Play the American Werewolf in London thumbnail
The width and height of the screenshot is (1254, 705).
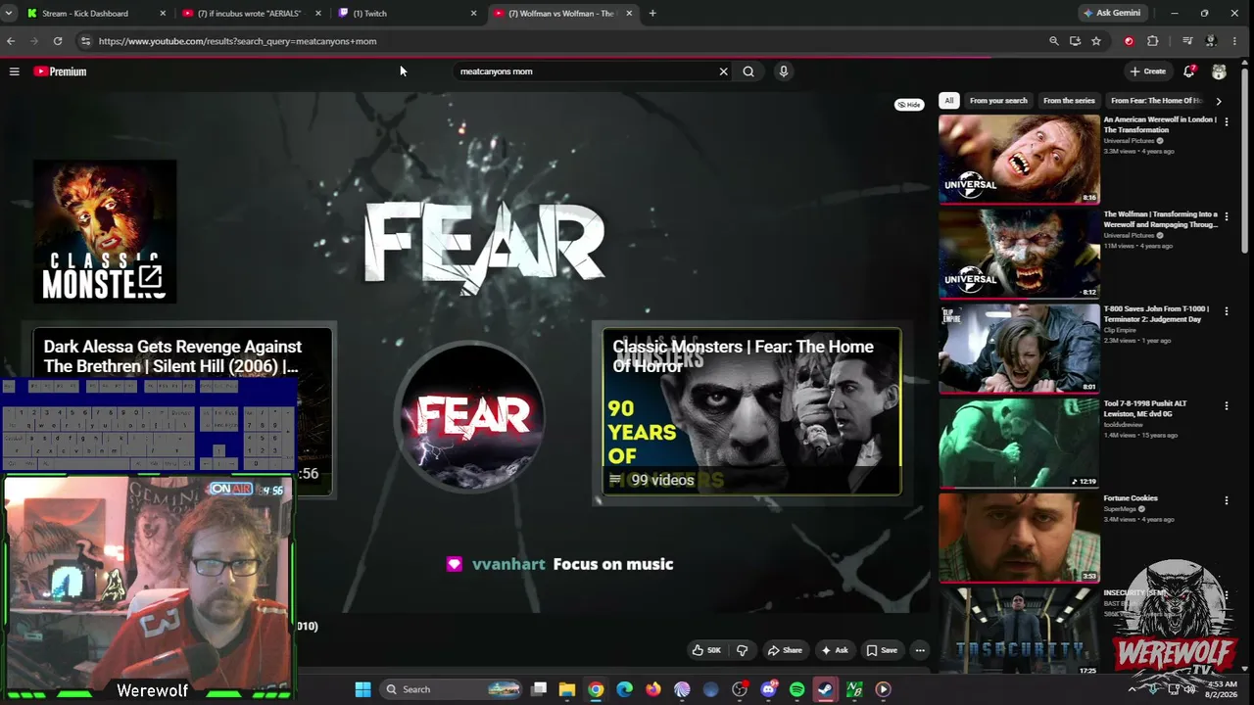(x=1020, y=159)
